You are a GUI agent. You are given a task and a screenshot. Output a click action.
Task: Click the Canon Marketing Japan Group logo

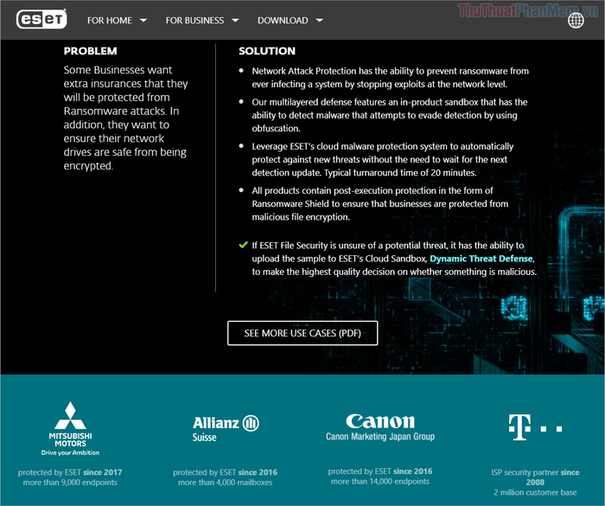pyautogui.click(x=380, y=426)
